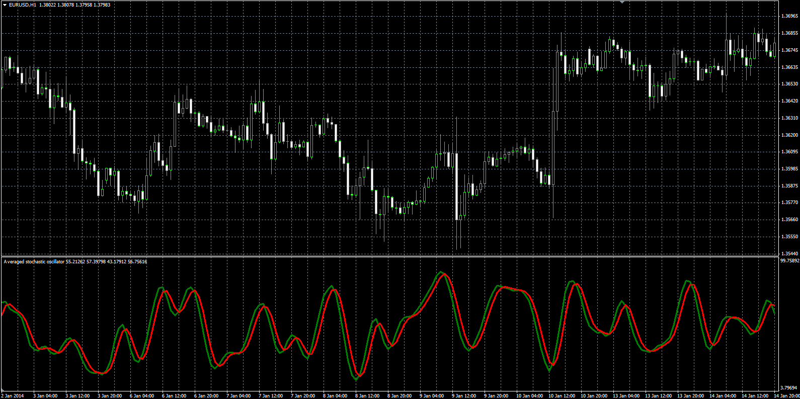800x399 pixels.
Task: Click the 3 Jan 20:00 time label
Action: [x=110, y=396]
